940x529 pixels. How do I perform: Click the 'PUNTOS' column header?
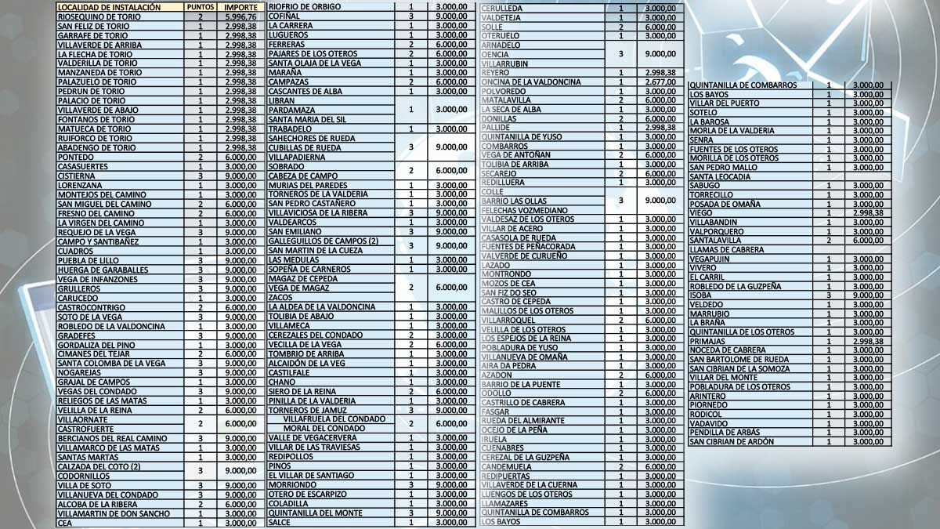(x=200, y=7)
